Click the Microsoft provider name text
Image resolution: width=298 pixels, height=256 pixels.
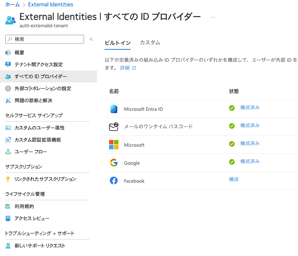coord(134,145)
